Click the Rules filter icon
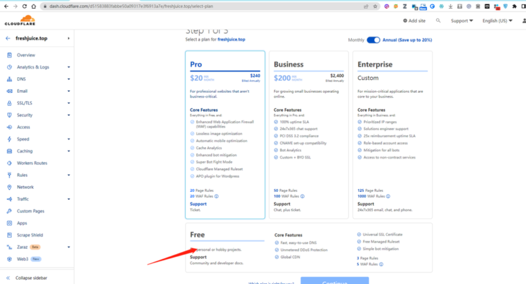The width and height of the screenshot is (526, 284). (x=9, y=175)
